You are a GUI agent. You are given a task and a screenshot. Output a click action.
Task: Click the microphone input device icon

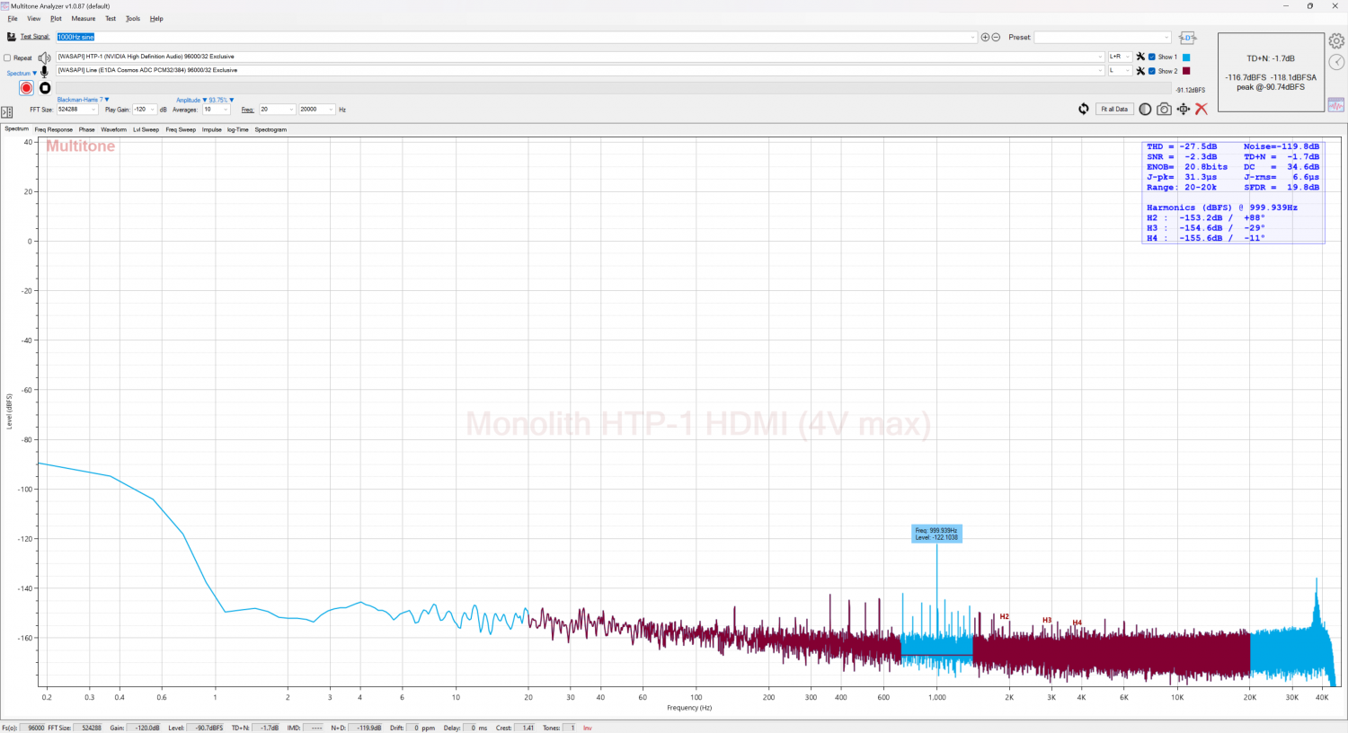(x=45, y=71)
